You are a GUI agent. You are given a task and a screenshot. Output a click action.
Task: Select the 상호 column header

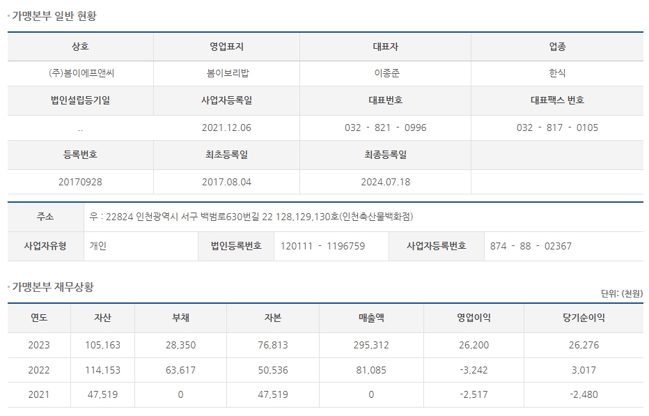80,47
